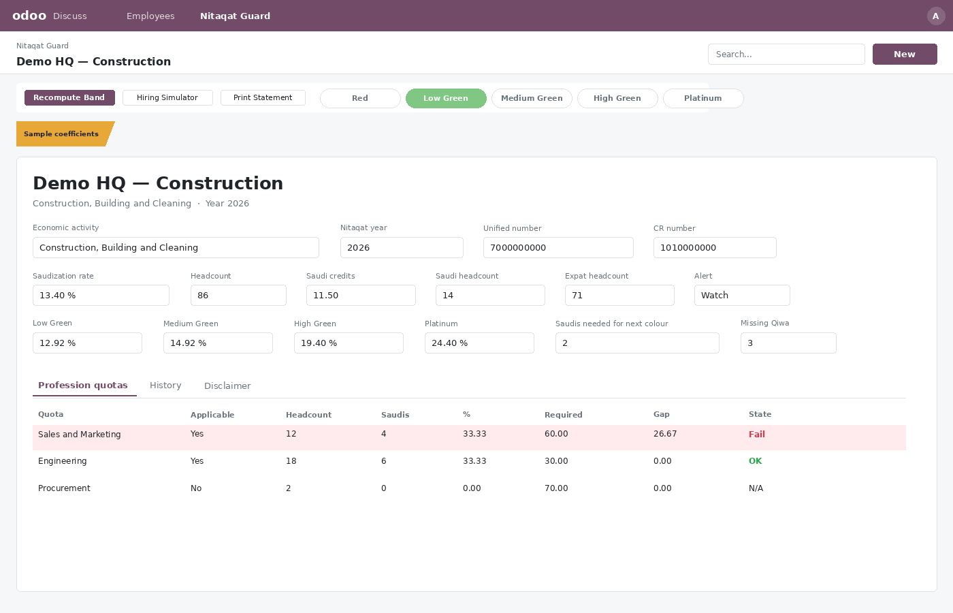Sort by the Saudis column header
953x613 pixels.
(x=395, y=414)
